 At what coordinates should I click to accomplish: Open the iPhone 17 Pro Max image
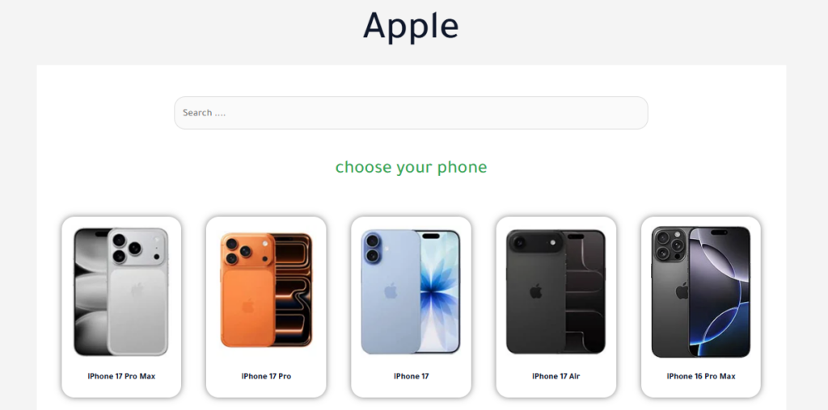point(121,292)
